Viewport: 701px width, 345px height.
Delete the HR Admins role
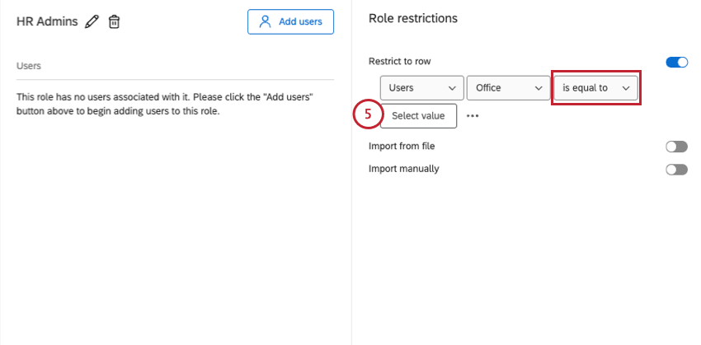(114, 22)
